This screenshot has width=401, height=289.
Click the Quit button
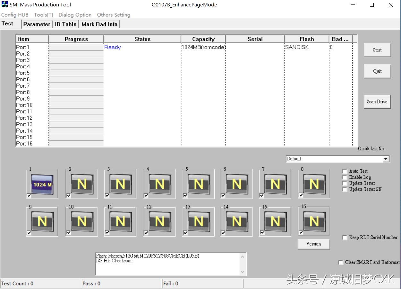click(x=377, y=71)
